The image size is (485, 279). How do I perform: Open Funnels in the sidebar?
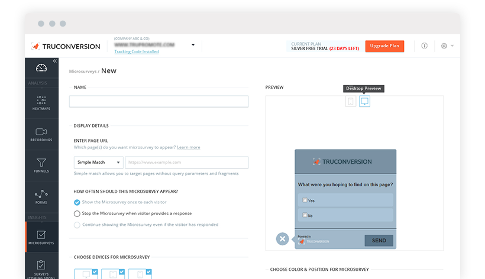click(41, 166)
